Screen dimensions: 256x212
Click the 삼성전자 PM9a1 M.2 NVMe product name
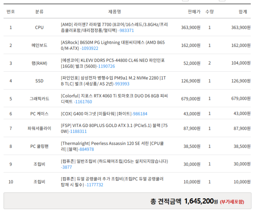click(113, 81)
